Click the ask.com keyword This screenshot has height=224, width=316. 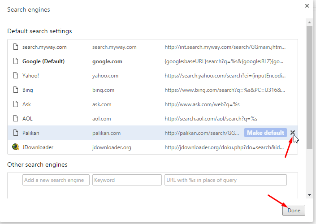[102, 104]
